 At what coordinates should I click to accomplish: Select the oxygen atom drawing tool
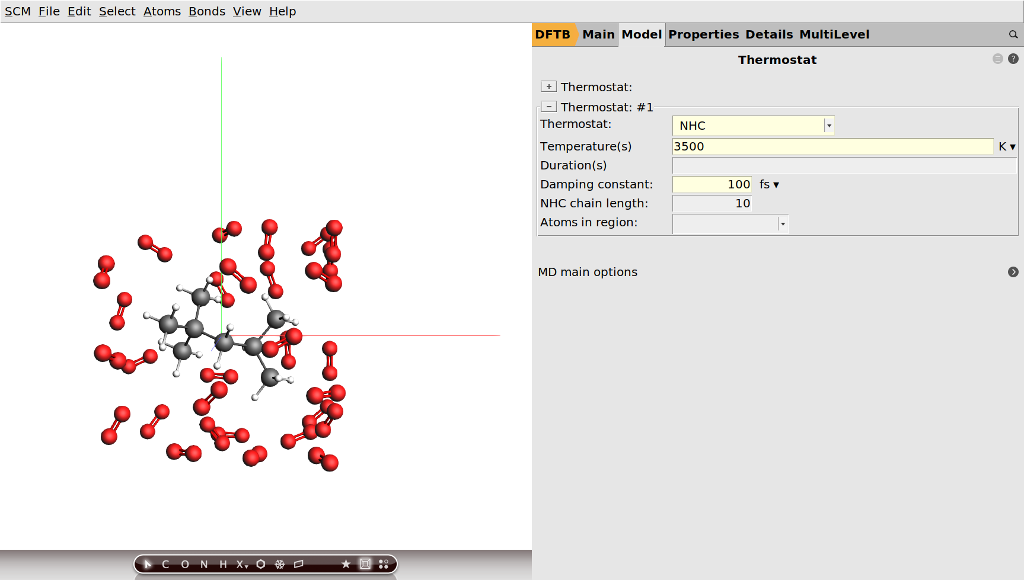(185, 564)
